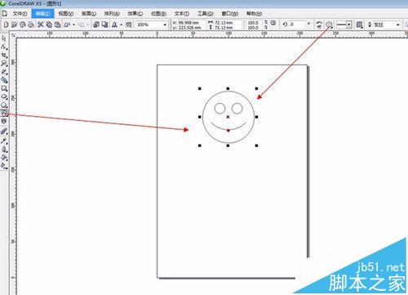Open the 排列 (Arrange) menu
408x295 pixels.
[x=112, y=13]
